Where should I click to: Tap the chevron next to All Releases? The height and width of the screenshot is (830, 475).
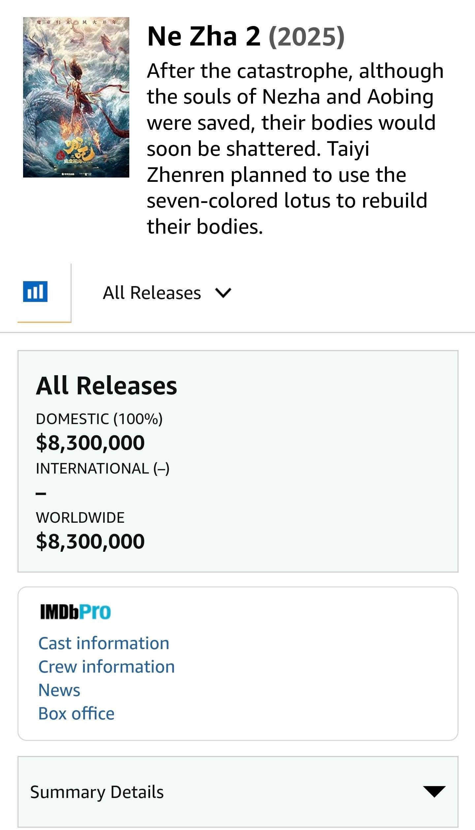[223, 292]
